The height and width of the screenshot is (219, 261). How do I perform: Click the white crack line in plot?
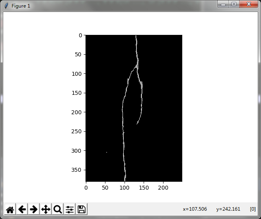(123, 116)
